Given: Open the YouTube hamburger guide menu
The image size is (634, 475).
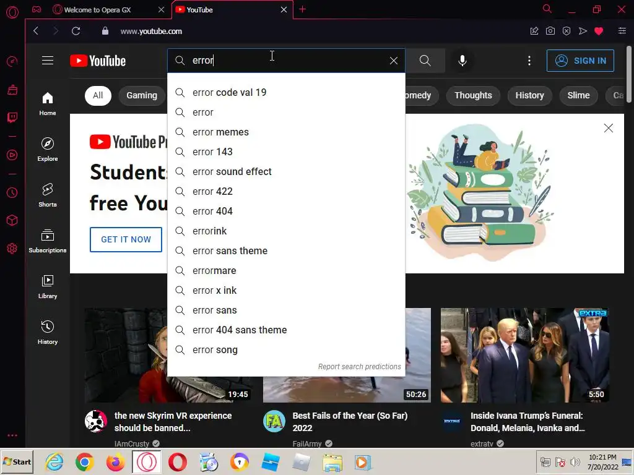Looking at the screenshot, I should click(x=48, y=61).
